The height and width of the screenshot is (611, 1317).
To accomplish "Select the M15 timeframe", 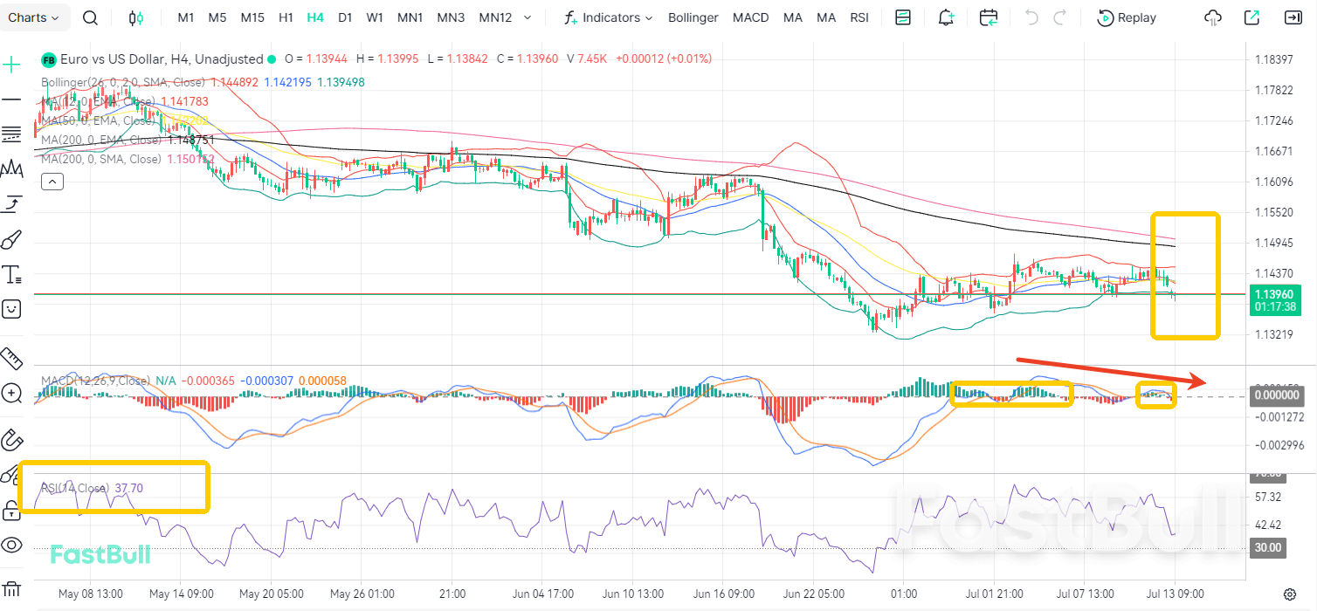I will [252, 17].
